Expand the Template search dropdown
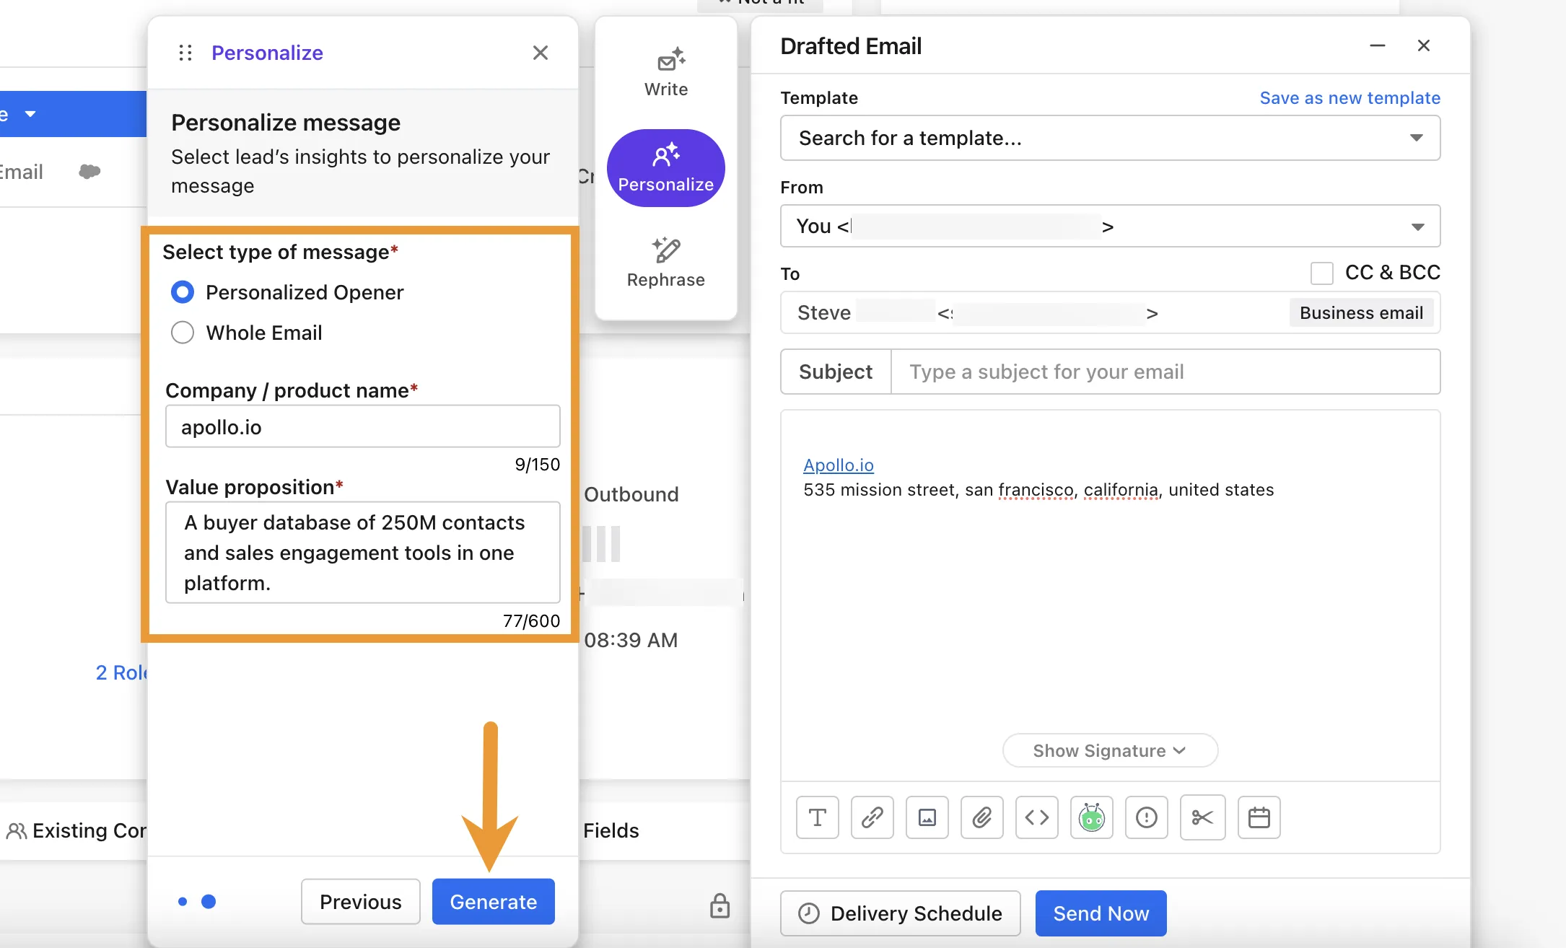The height and width of the screenshot is (948, 1566). click(1420, 138)
